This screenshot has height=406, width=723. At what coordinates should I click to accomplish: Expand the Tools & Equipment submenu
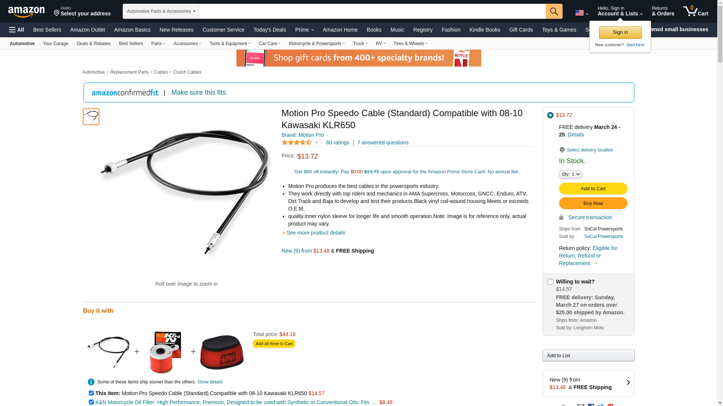coord(230,44)
